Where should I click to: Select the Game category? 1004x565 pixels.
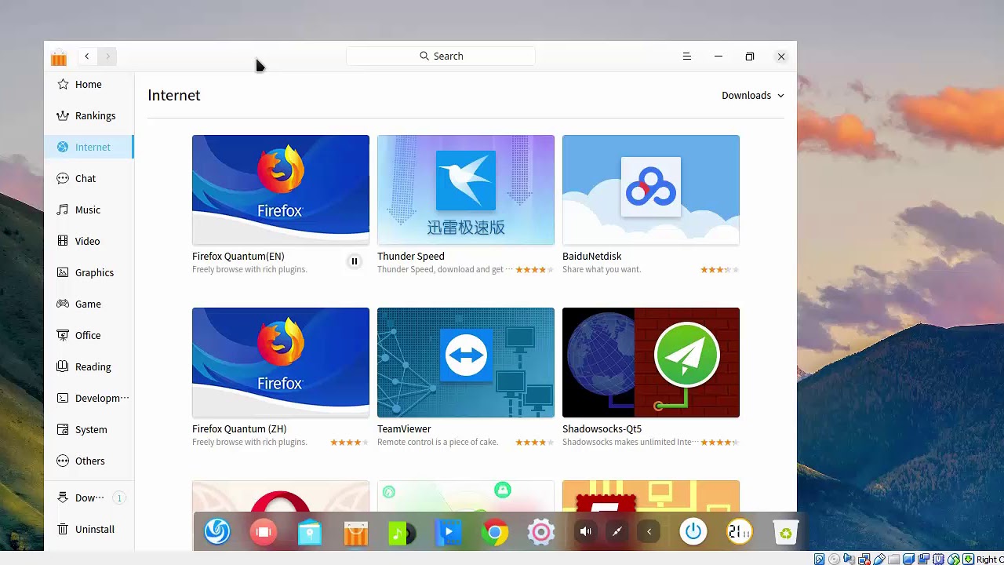click(x=89, y=304)
